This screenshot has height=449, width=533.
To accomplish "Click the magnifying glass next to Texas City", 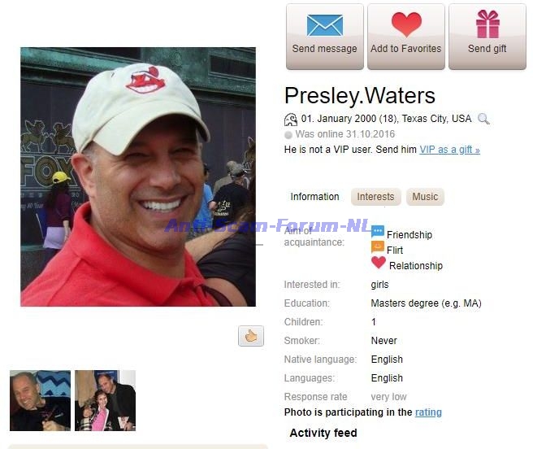I will pos(483,119).
